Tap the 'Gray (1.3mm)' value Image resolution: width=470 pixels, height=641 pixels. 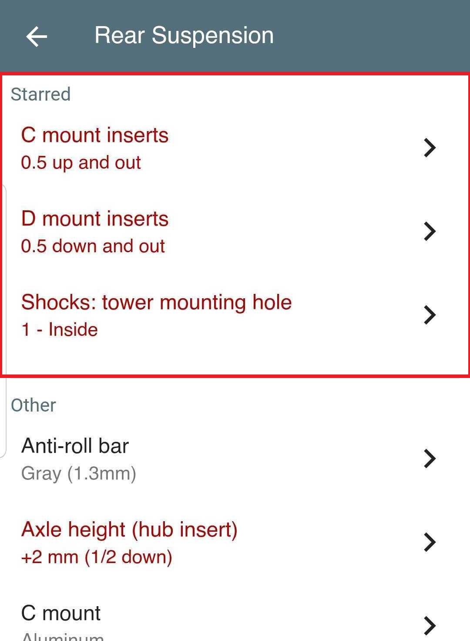click(x=79, y=473)
